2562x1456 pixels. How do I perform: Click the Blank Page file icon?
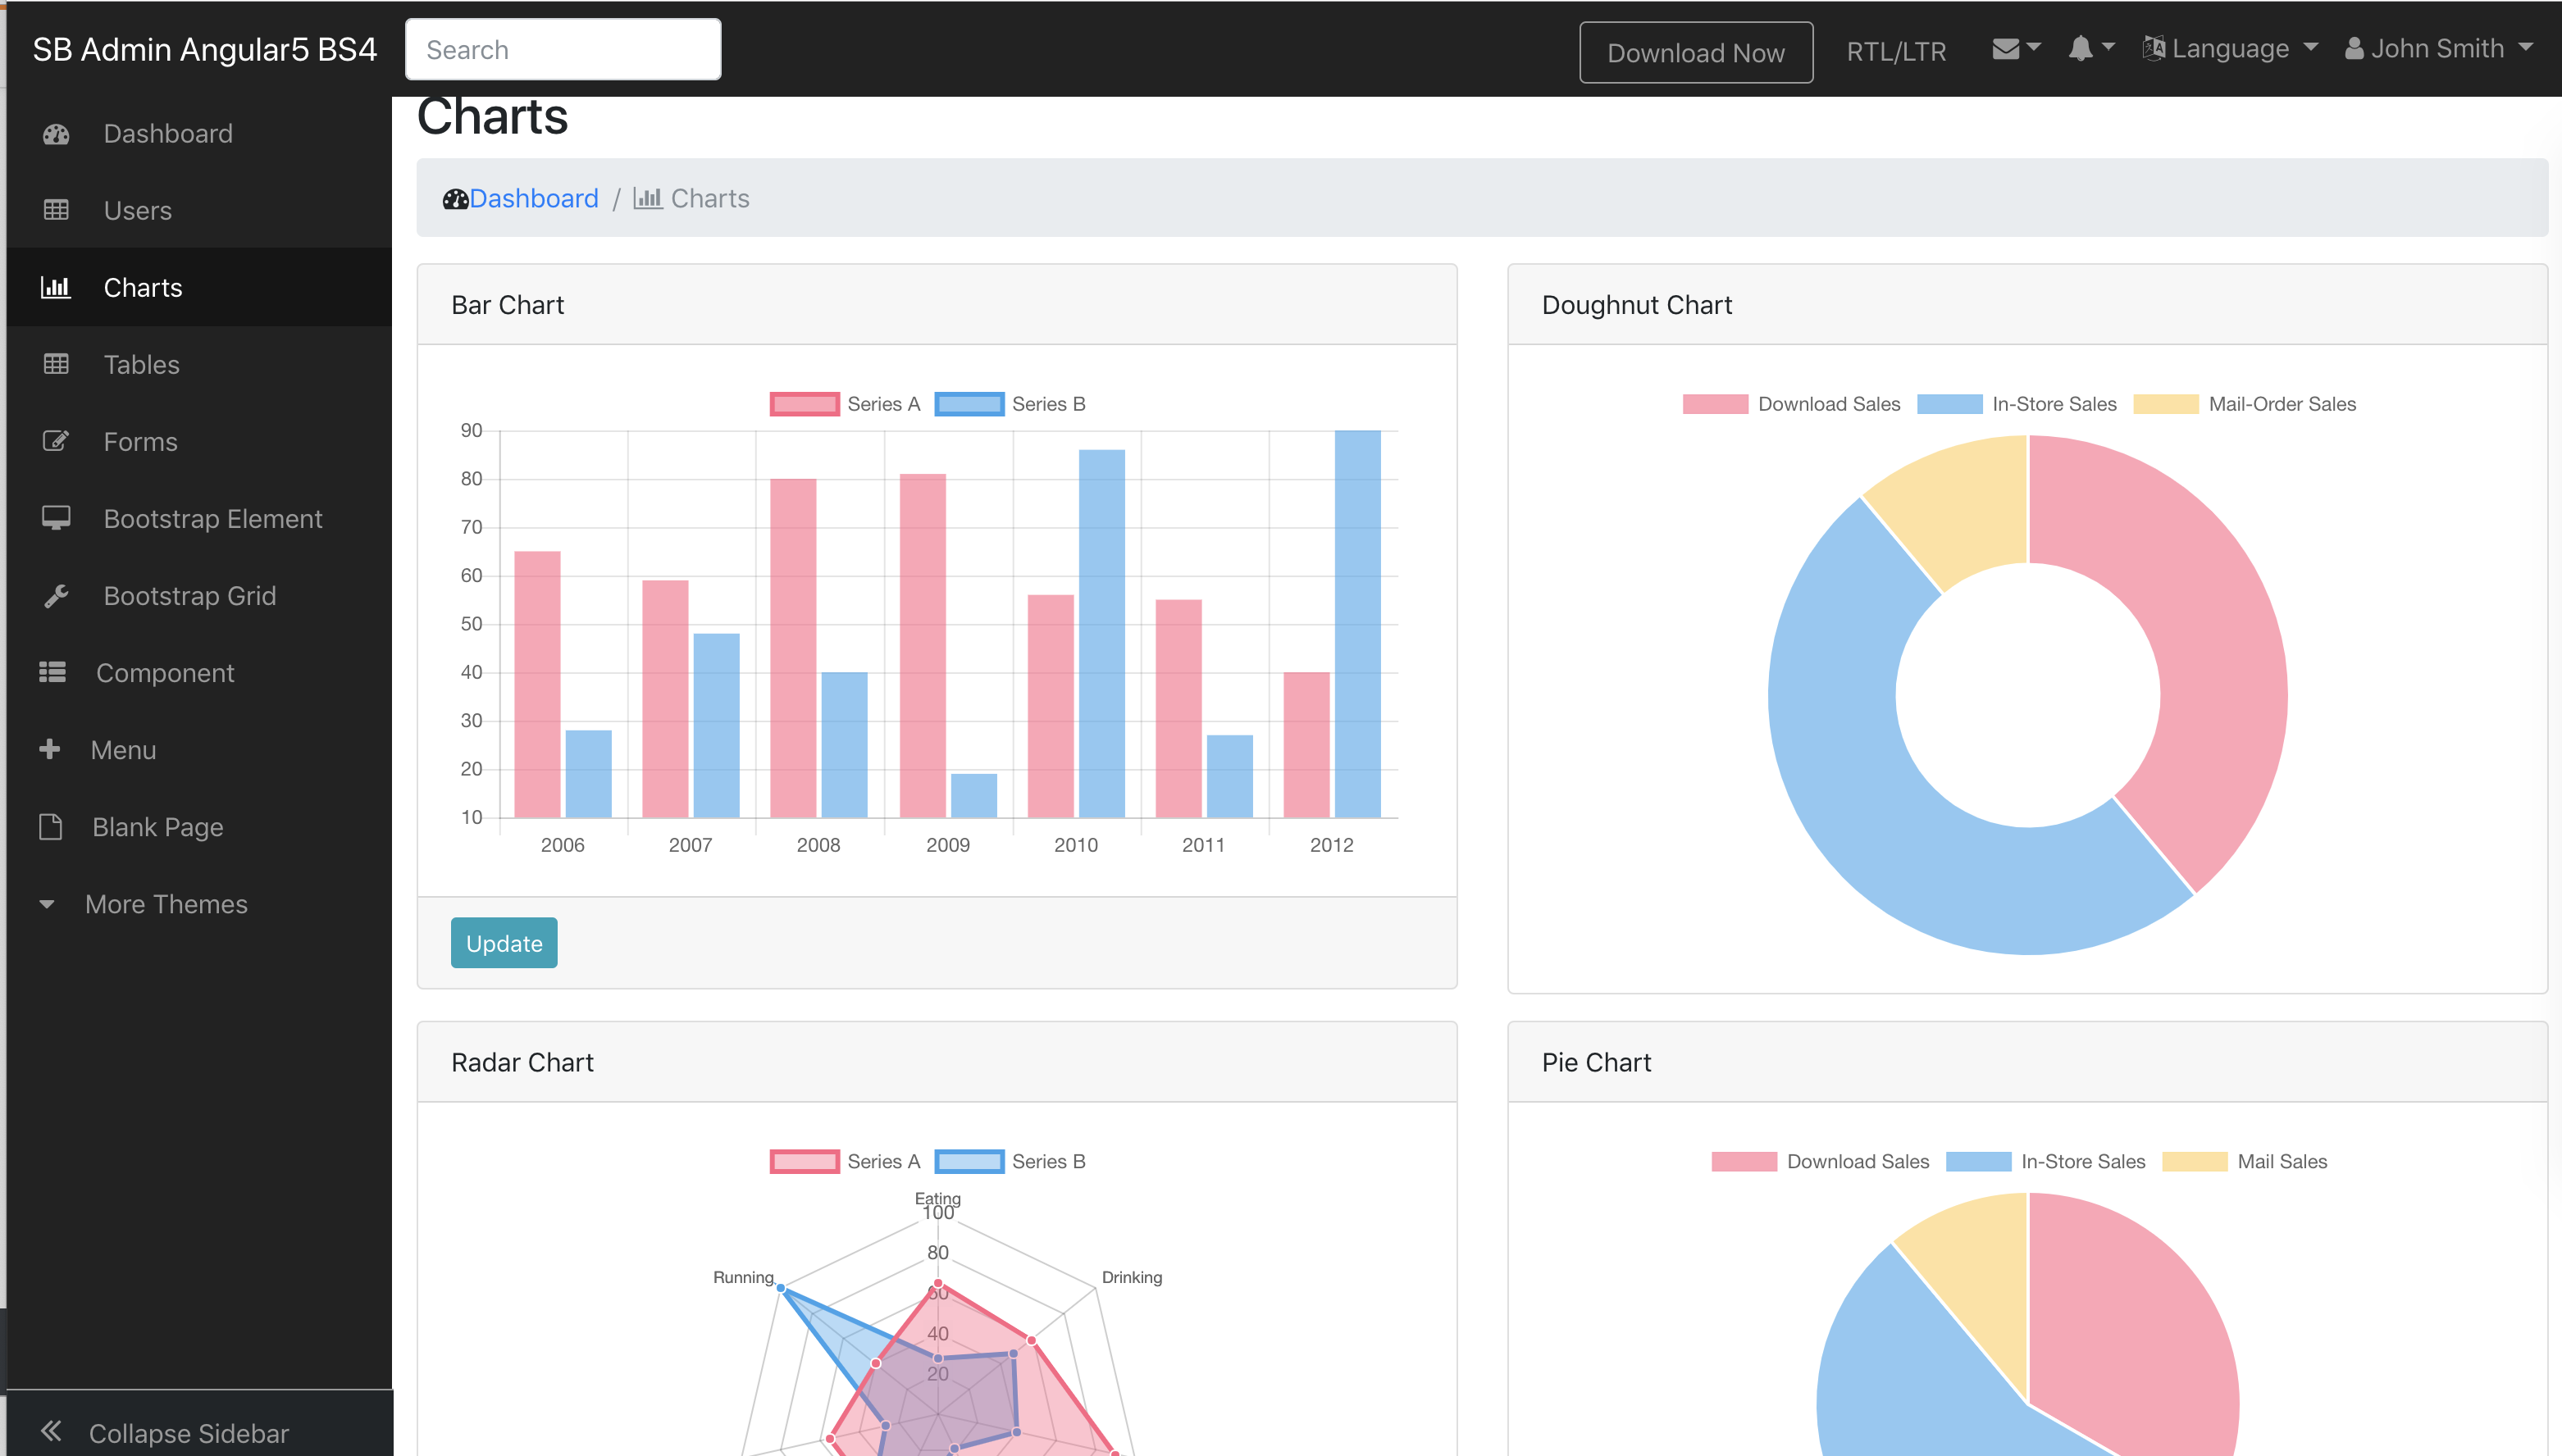pos(50,827)
